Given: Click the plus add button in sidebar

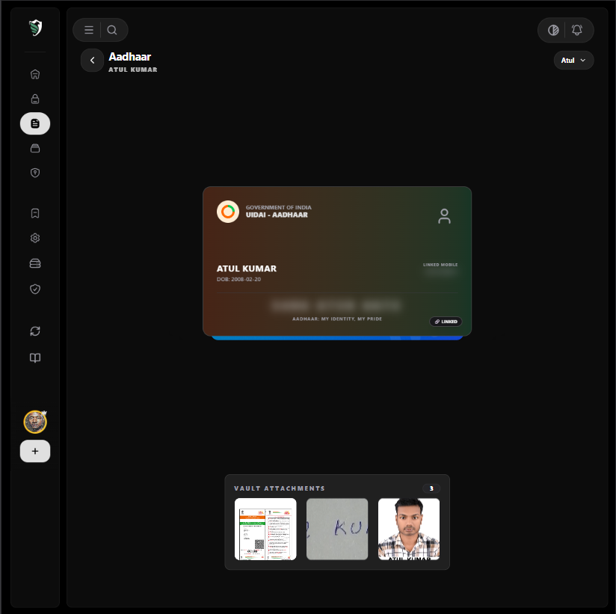Looking at the screenshot, I should [x=35, y=451].
